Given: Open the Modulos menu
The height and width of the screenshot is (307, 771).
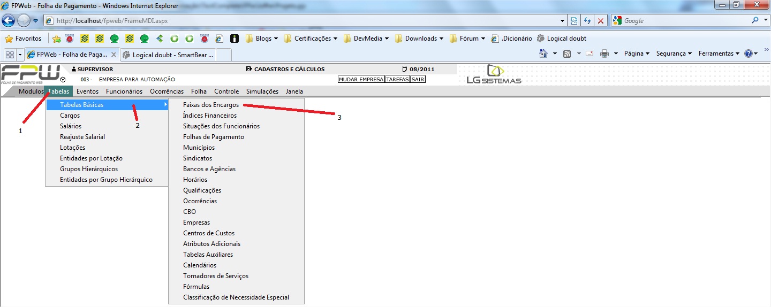Looking at the screenshot, I should [x=31, y=91].
